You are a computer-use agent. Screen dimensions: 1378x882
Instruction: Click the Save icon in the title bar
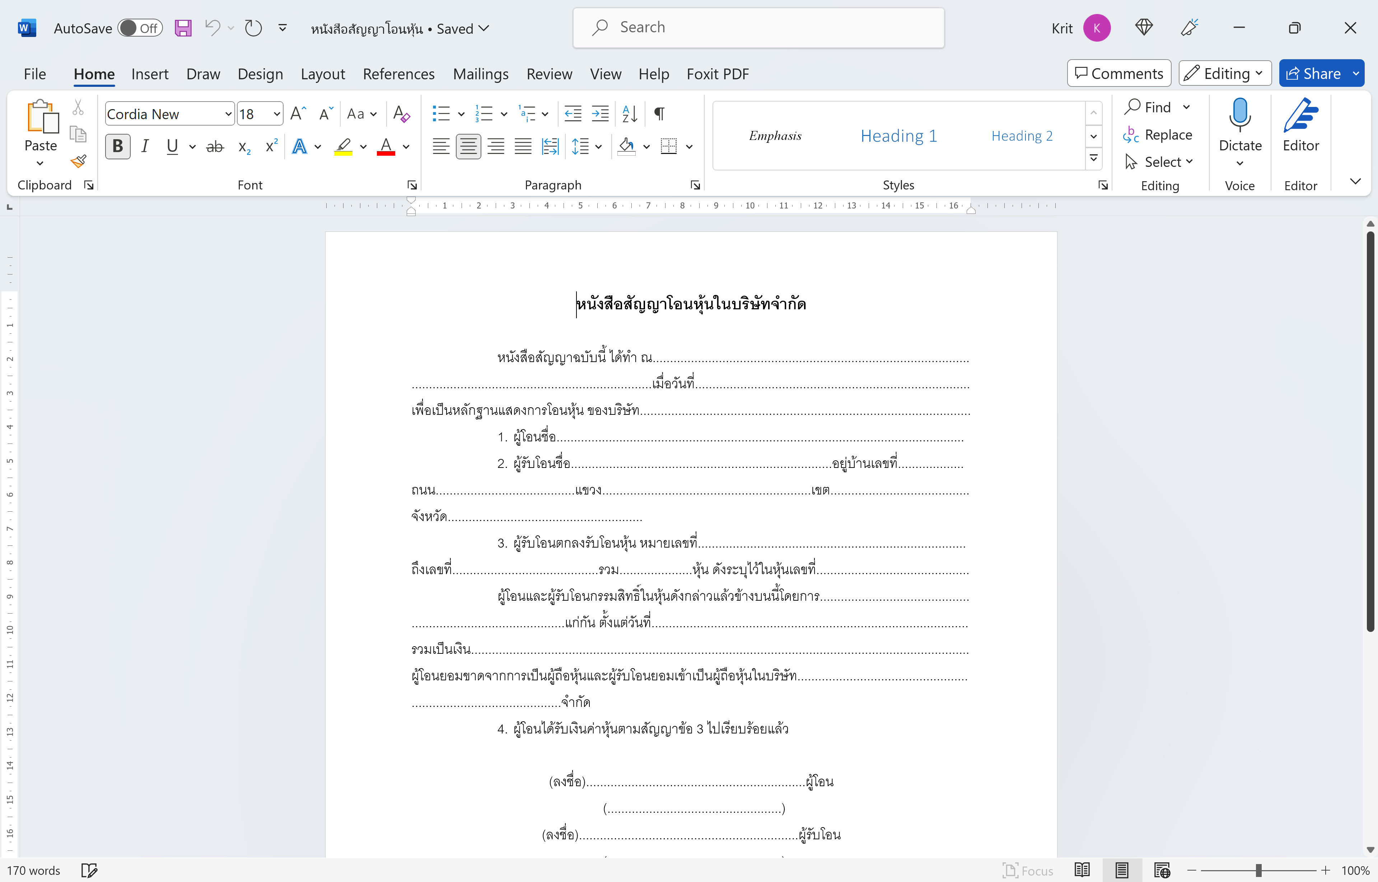pos(183,28)
